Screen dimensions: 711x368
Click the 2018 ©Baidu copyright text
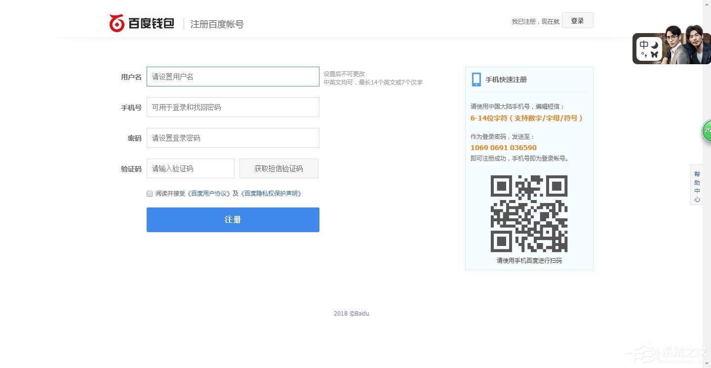pyautogui.click(x=352, y=313)
